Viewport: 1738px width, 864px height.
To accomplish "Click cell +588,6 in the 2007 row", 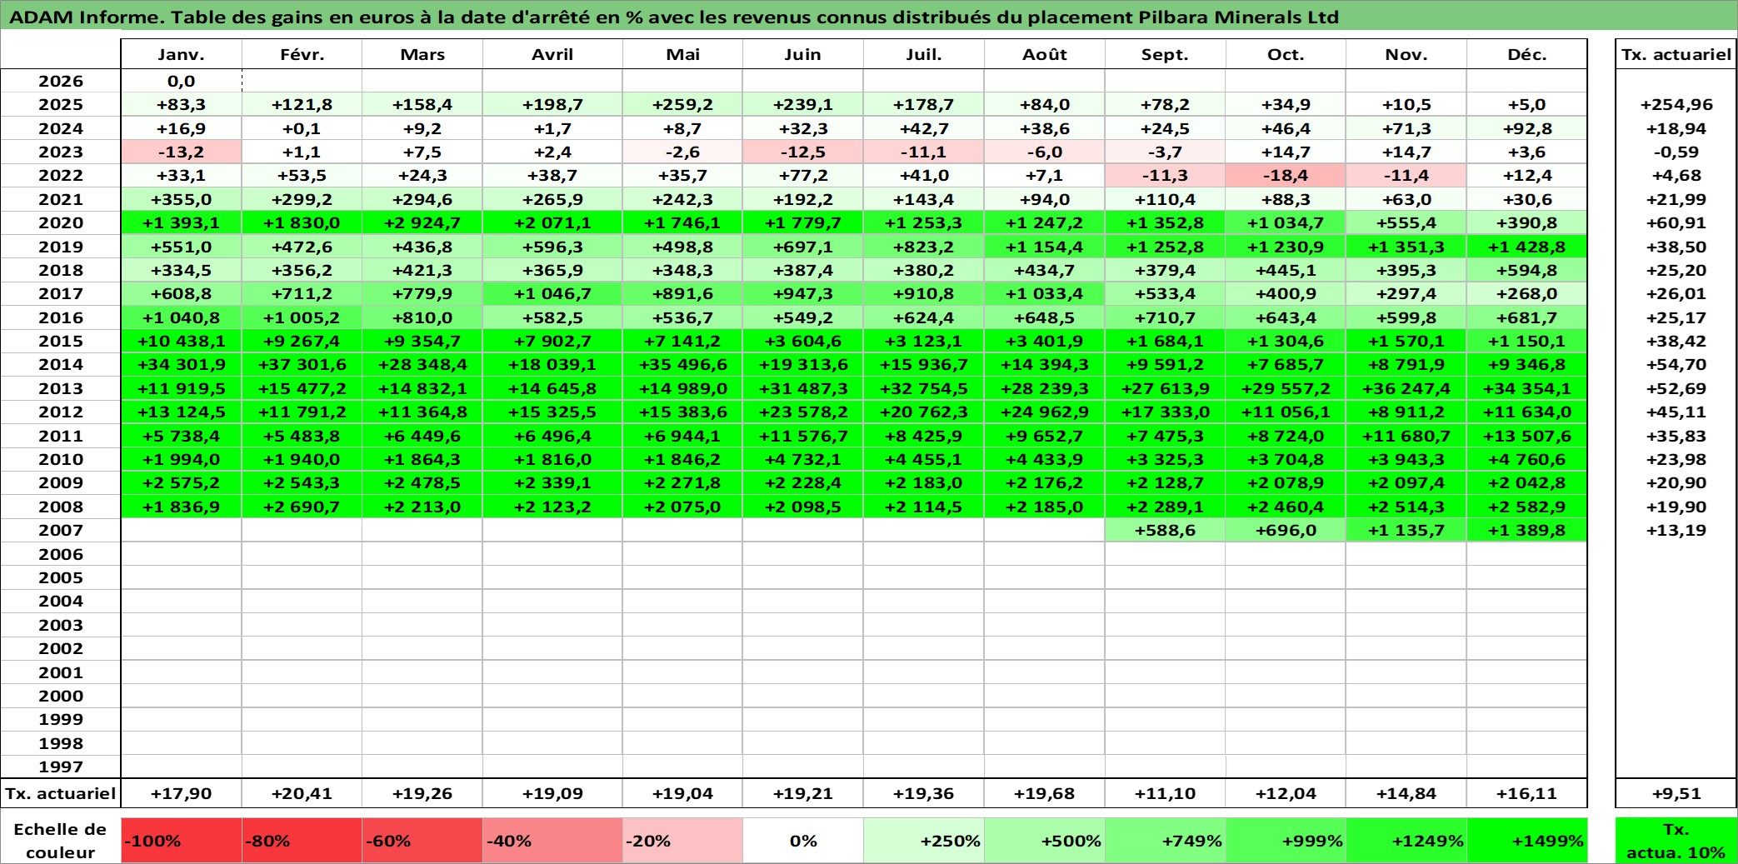I will pyautogui.click(x=1165, y=530).
